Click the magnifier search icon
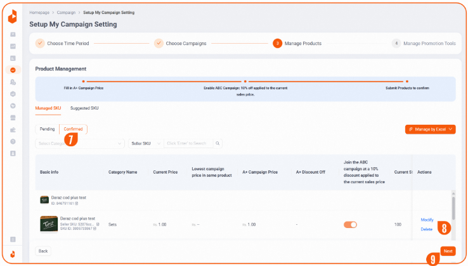The width and height of the screenshot is (468, 266). [x=218, y=144]
